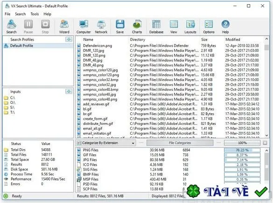Screen dimensions: 273x203
Task: Click scroll up arrow of categories list
Action: pyautogui.click(x=266, y=150)
